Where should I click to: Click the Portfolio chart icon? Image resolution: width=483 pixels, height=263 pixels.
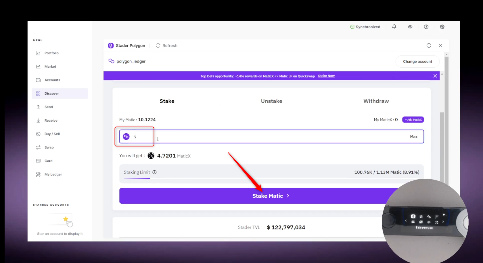tap(38, 53)
